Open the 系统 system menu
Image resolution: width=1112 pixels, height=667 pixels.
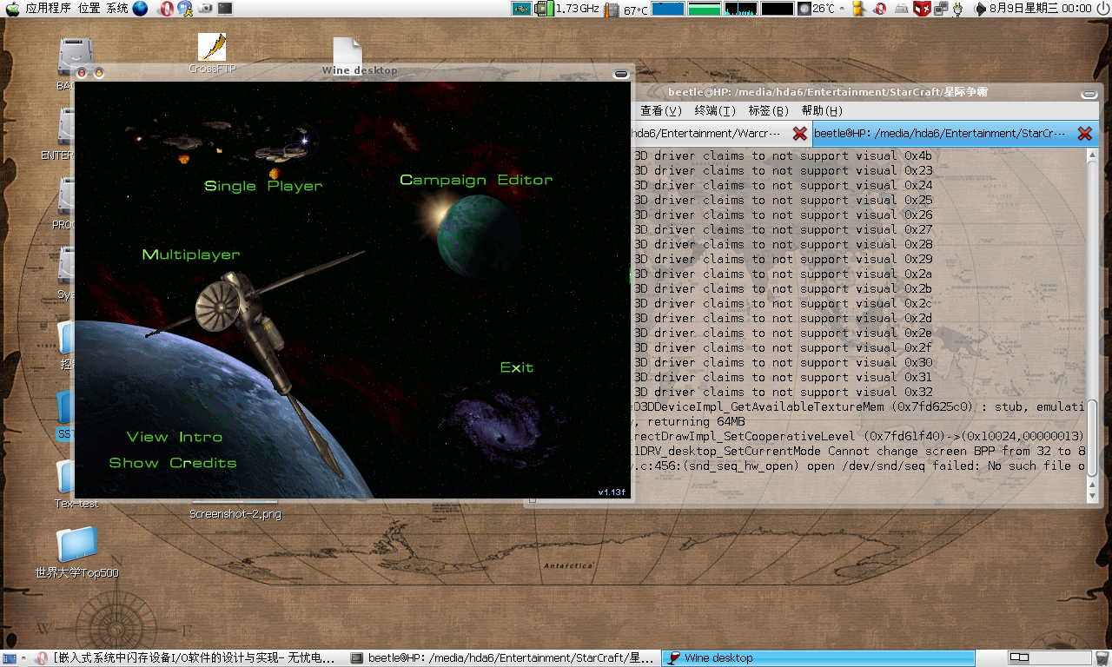117,9
